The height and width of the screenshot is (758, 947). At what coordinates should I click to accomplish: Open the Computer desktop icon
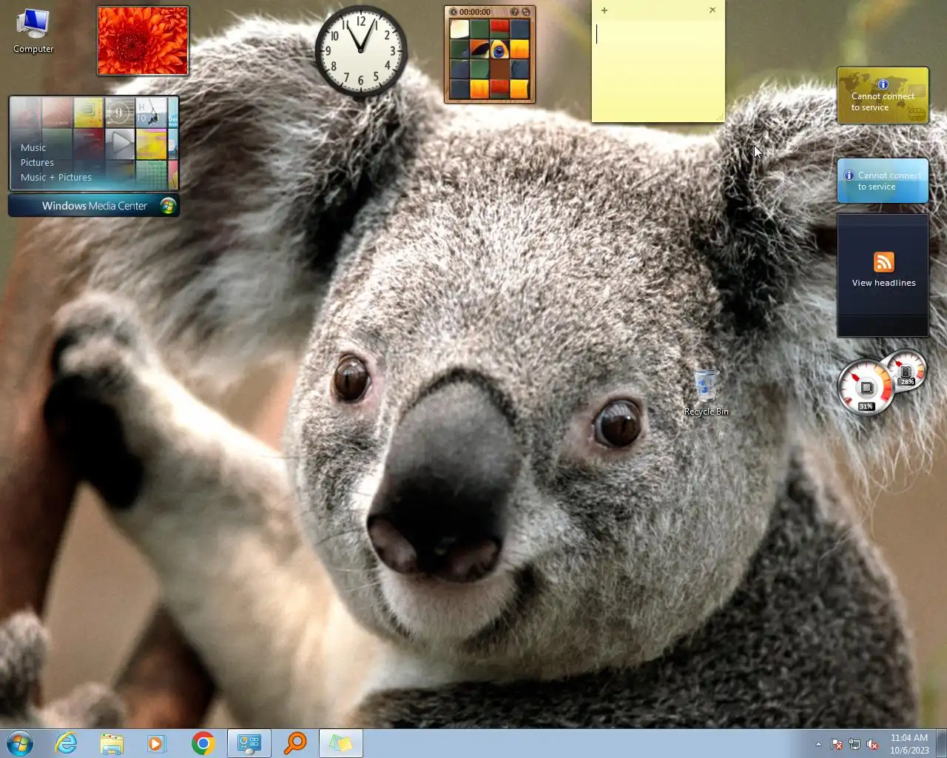33,31
